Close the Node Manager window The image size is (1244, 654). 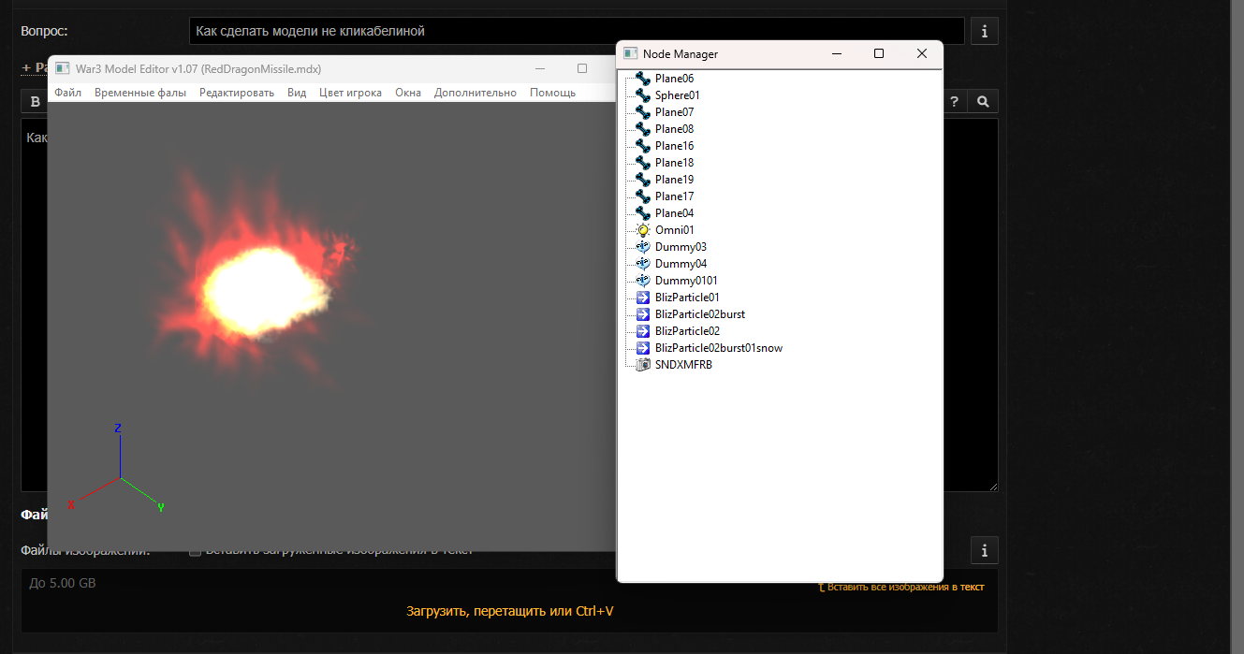click(x=922, y=54)
